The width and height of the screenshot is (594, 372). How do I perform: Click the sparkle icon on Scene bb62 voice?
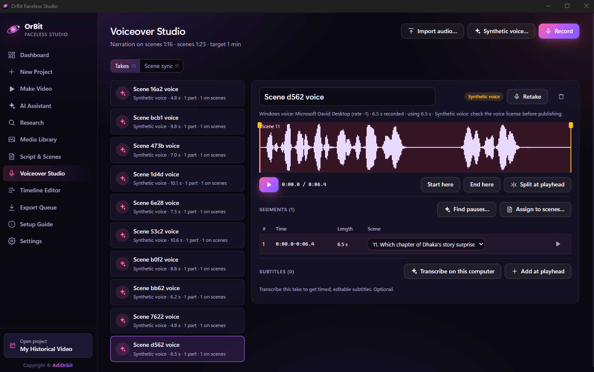123,292
